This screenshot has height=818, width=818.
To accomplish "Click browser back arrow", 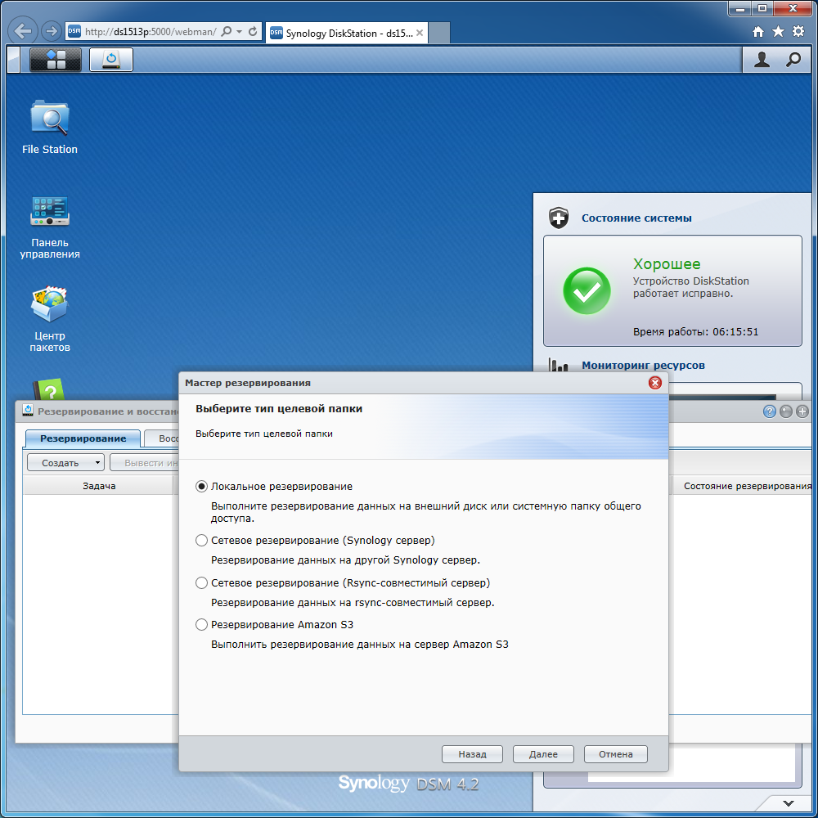I will pos(22,31).
